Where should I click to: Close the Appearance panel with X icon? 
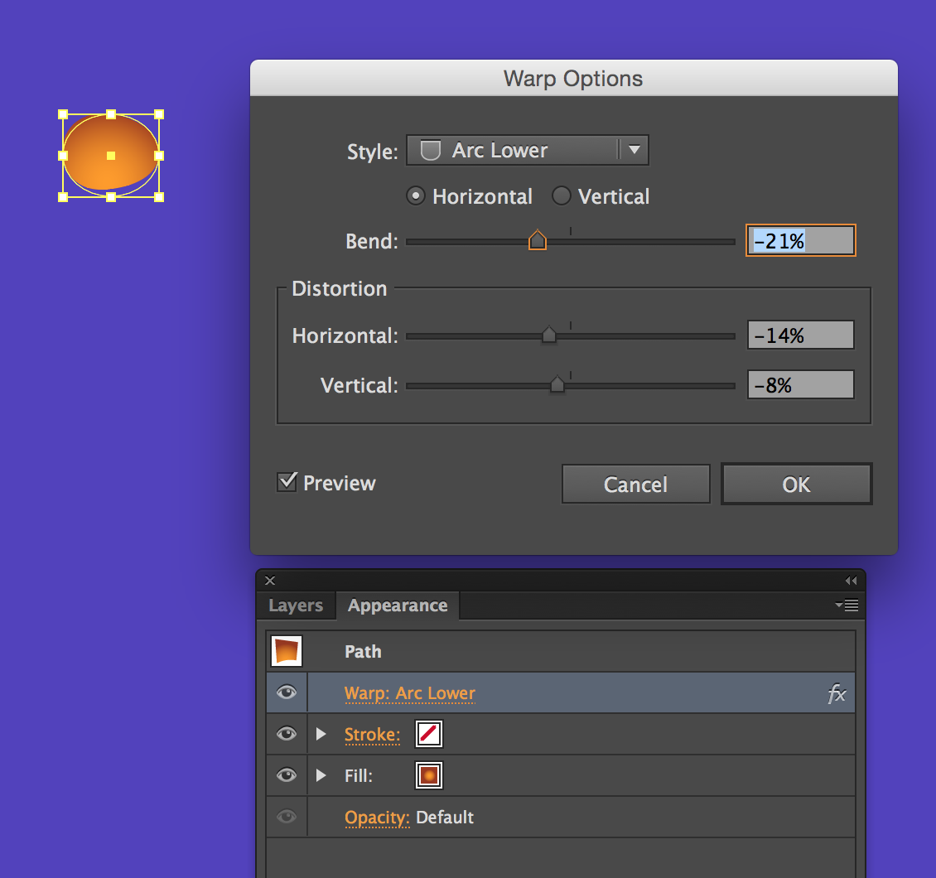click(x=270, y=581)
